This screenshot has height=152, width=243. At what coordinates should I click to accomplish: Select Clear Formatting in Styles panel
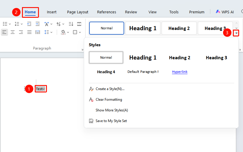pos(109,100)
